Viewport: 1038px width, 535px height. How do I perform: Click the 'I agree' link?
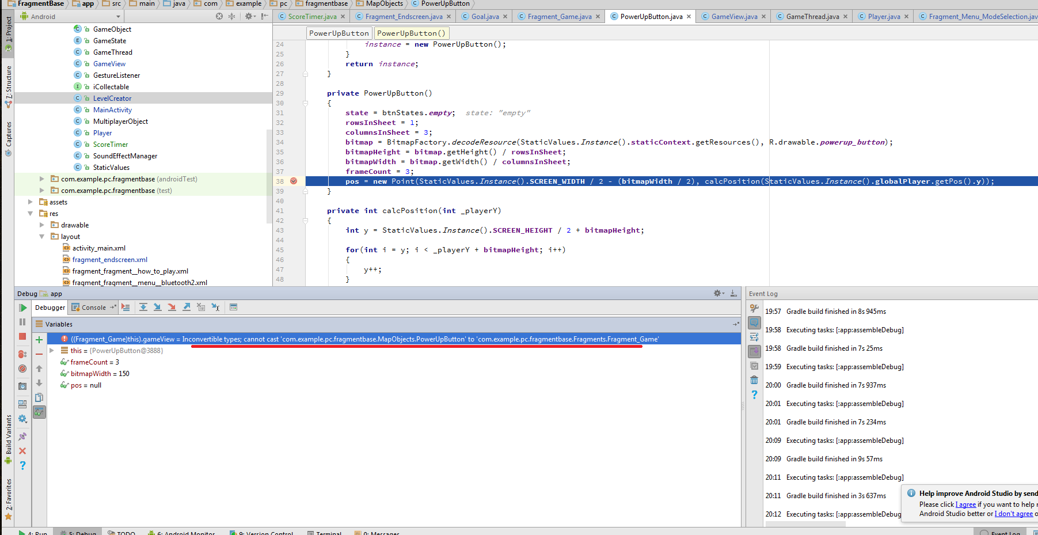pos(965,504)
